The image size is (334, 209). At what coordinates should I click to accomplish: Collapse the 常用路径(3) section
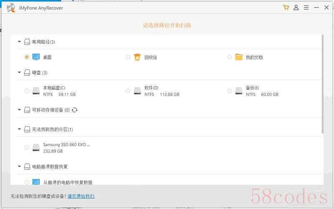(19, 41)
